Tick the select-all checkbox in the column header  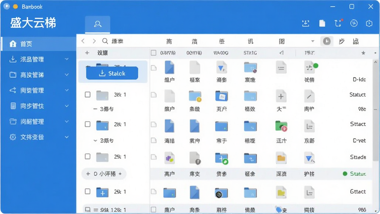153,53
